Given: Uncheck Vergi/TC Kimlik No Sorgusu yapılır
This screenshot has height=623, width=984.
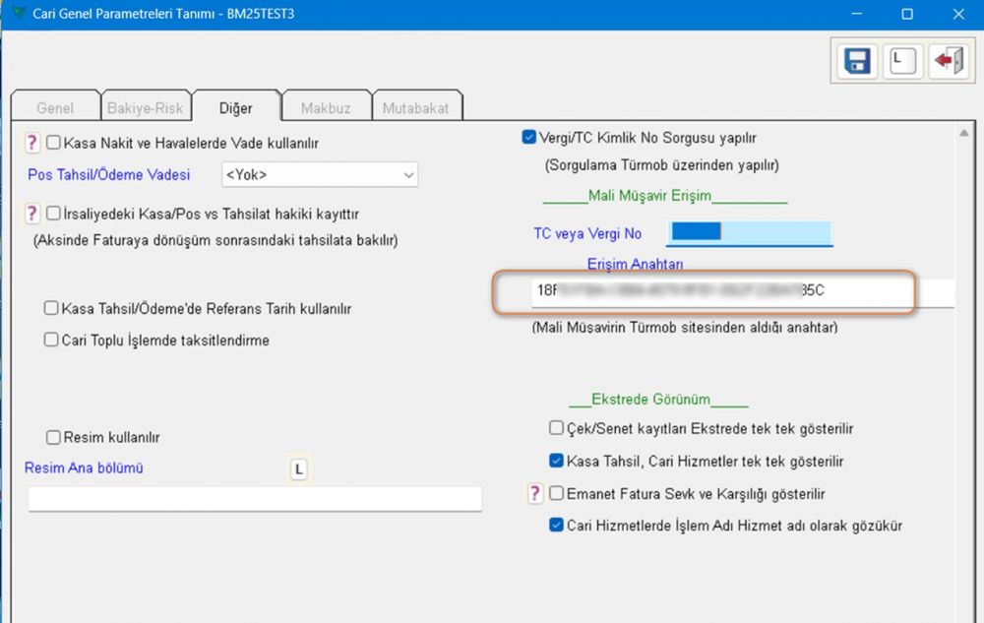Looking at the screenshot, I should click(529, 138).
